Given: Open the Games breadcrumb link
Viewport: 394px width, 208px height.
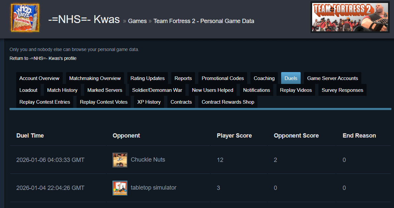Looking at the screenshot, I should click(137, 21).
